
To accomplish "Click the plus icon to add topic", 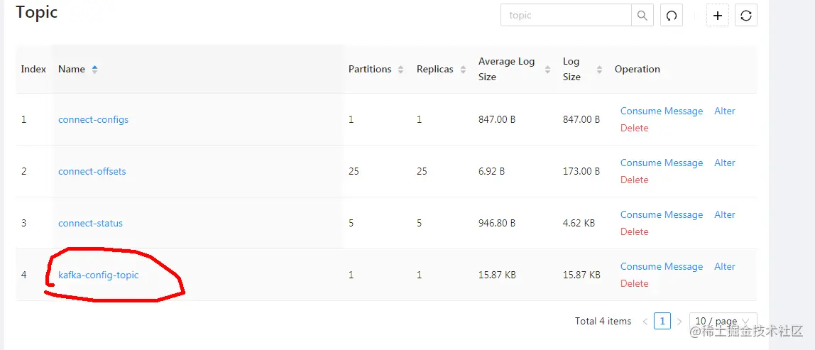I will click(x=718, y=15).
